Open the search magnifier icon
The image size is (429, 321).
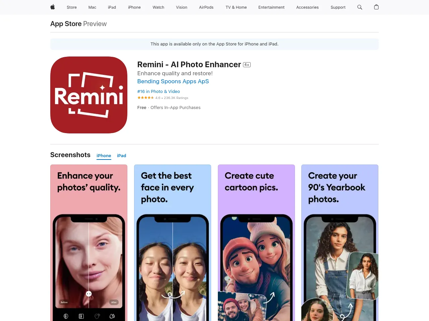click(x=360, y=7)
